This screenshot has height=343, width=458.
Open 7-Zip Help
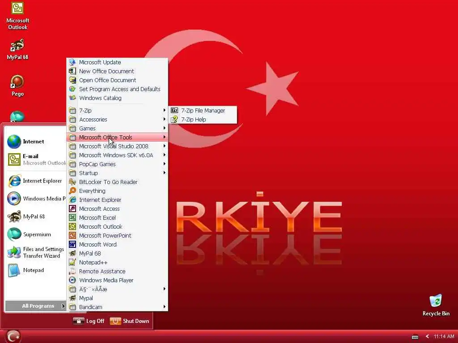point(203,120)
